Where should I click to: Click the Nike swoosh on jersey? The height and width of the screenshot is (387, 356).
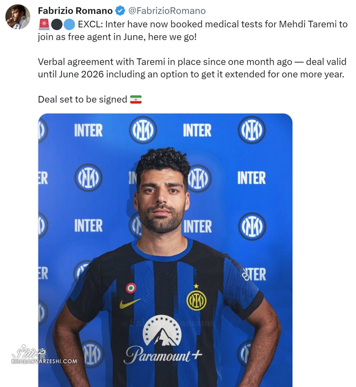click(x=130, y=303)
